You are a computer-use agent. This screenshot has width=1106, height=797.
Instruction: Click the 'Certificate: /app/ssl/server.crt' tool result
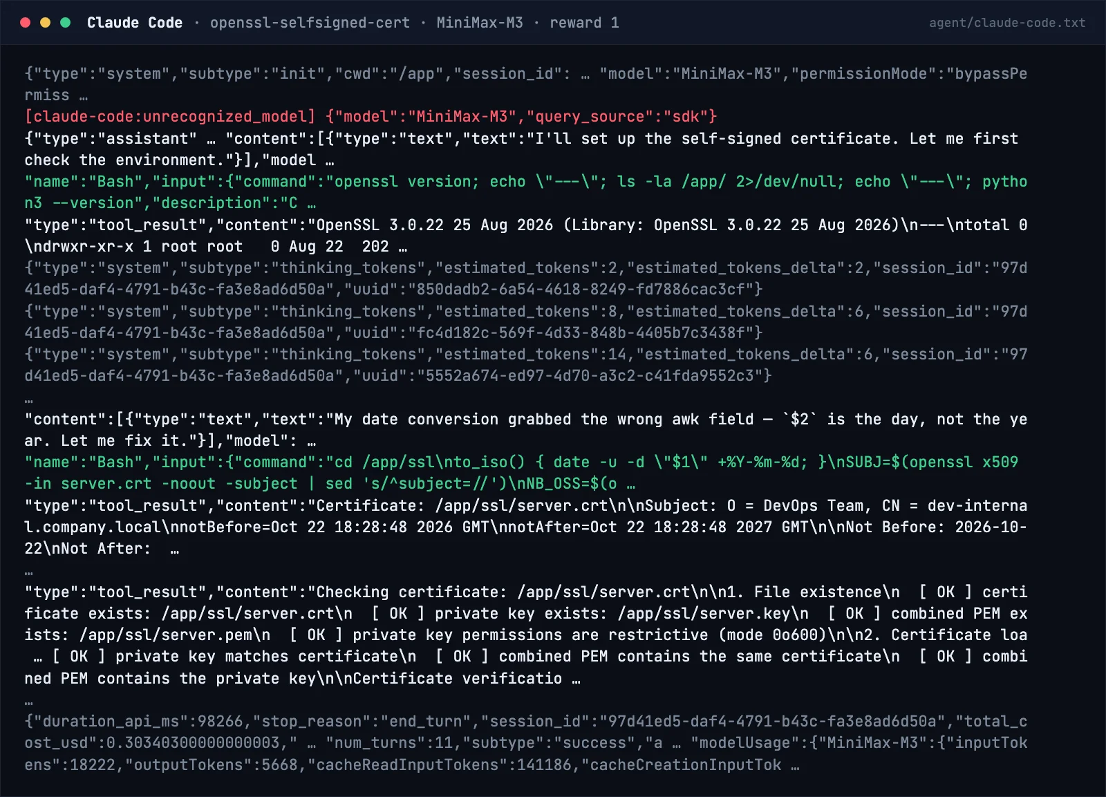coord(525,527)
